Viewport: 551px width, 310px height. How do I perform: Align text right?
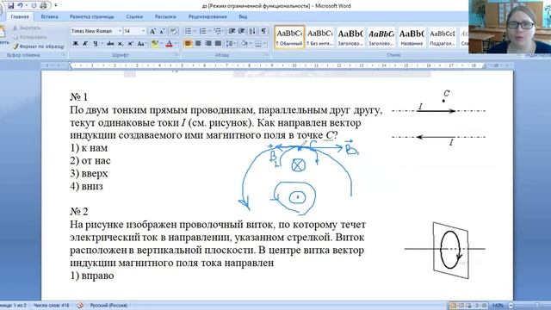click(x=208, y=44)
